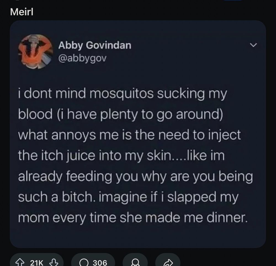Upvote the Meirl post
The height and width of the screenshot is (266, 276).
20,262
